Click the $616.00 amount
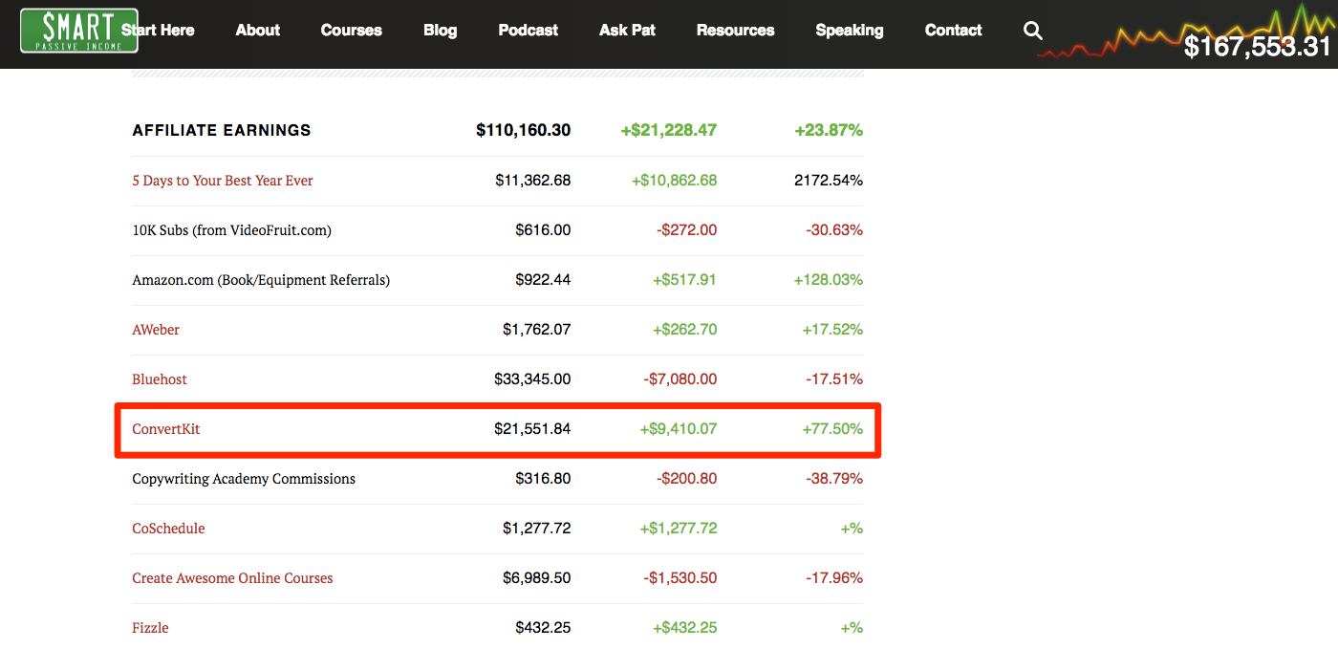1338x649 pixels. coord(543,230)
